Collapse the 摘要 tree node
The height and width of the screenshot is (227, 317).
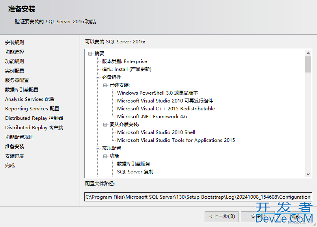[90, 54]
